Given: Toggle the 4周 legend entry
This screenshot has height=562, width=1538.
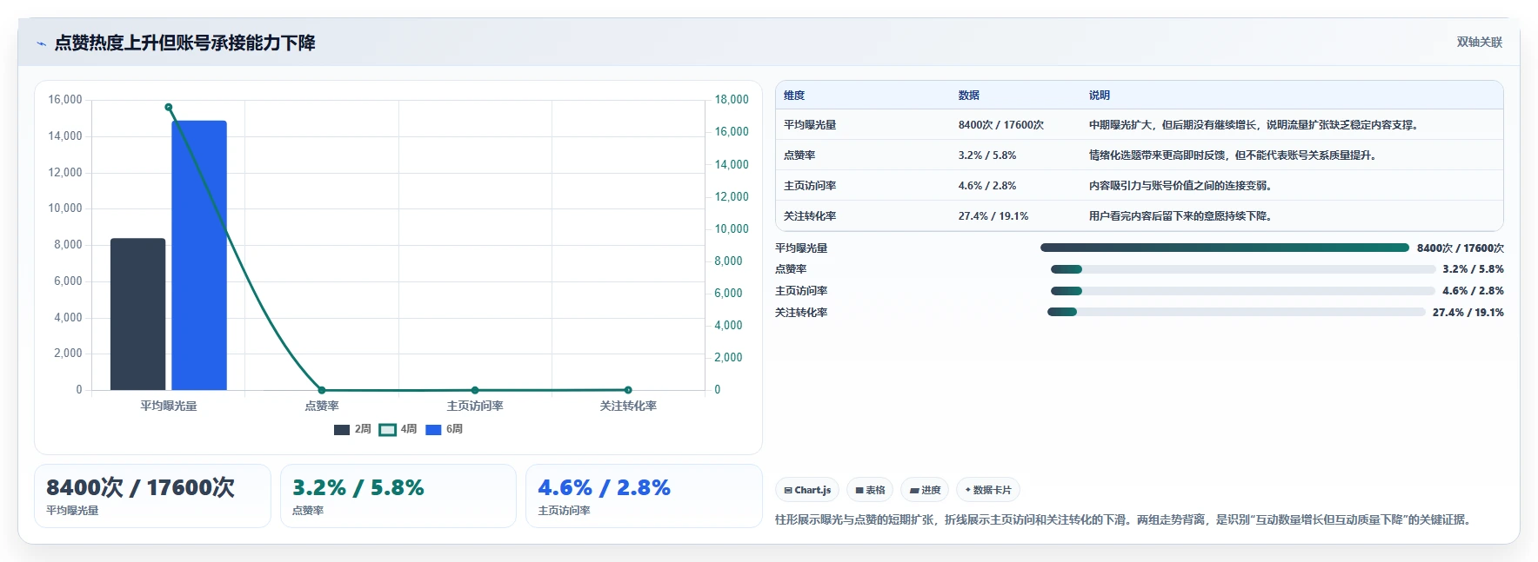Looking at the screenshot, I should coord(398,429).
